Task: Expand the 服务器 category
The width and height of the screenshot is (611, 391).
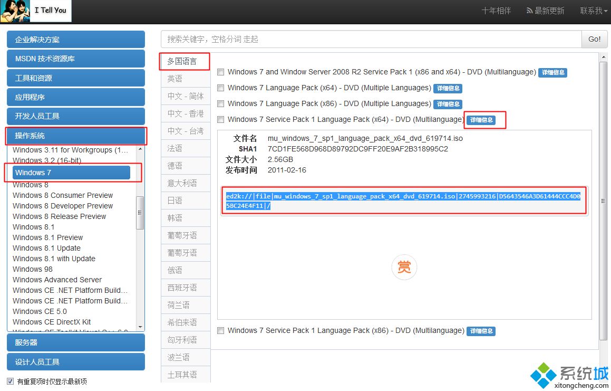Action: pyautogui.click(x=75, y=342)
